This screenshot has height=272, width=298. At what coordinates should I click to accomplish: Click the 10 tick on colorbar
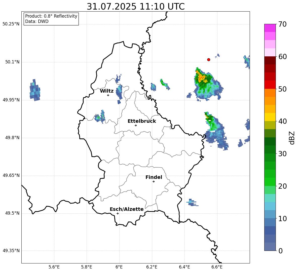pos(282,218)
